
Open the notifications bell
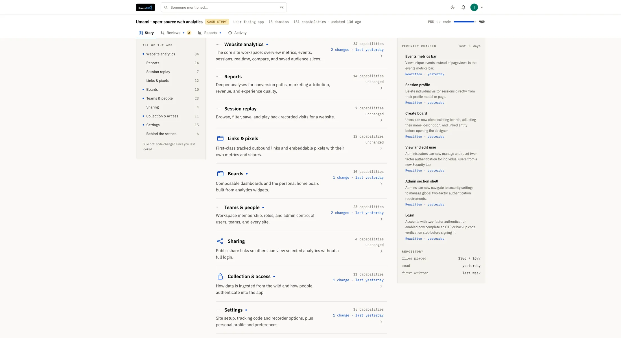(x=463, y=7)
